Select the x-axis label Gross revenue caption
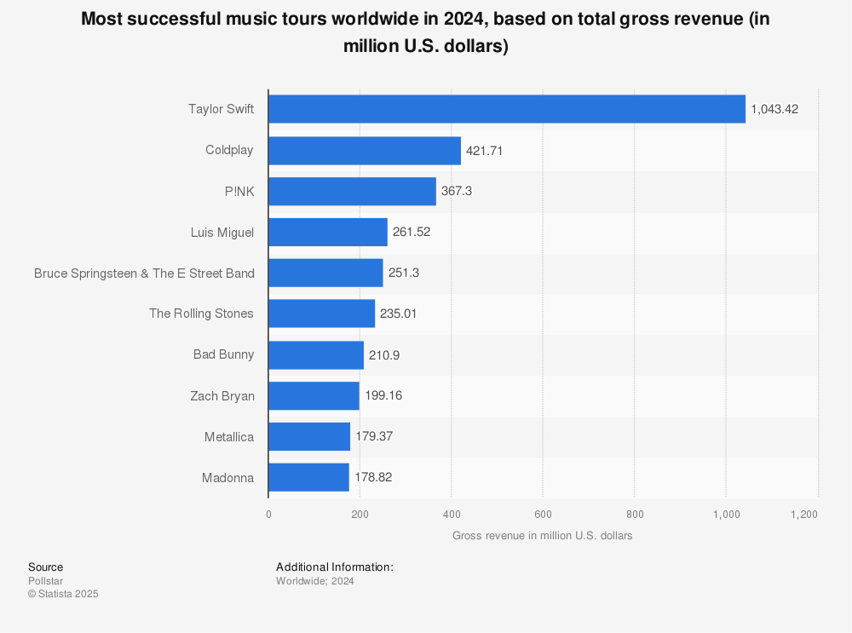This screenshot has height=633, width=852. [x=543, y=535]
